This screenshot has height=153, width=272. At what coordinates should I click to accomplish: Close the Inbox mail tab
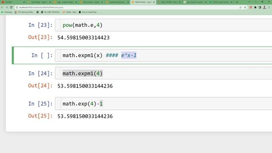pos(180,2)
